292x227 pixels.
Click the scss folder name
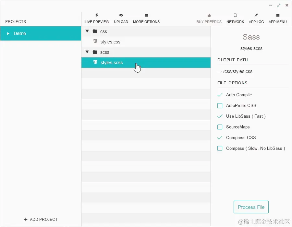pos(105,52)
